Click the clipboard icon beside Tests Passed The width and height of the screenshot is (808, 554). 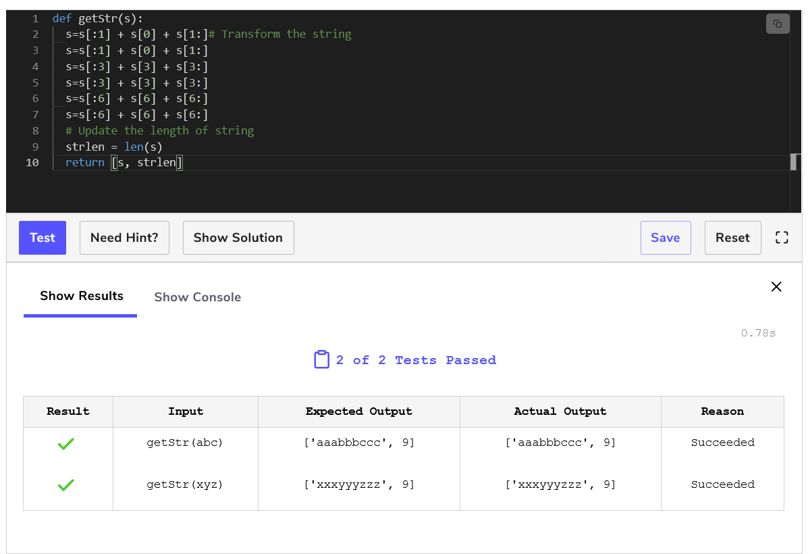pyautogui.click(x=321, y=360)
